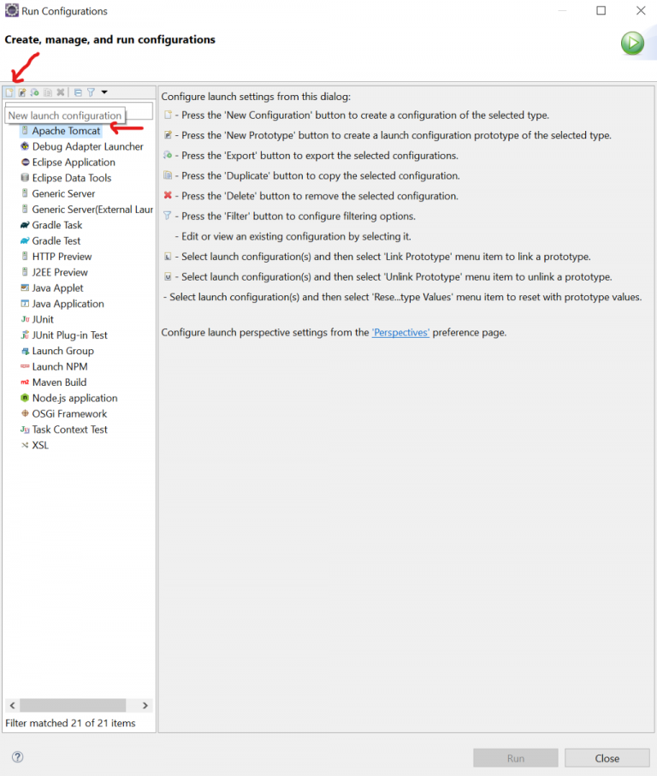
Task: Click the New Prototype toolbar icon
Action: point(22,92)
